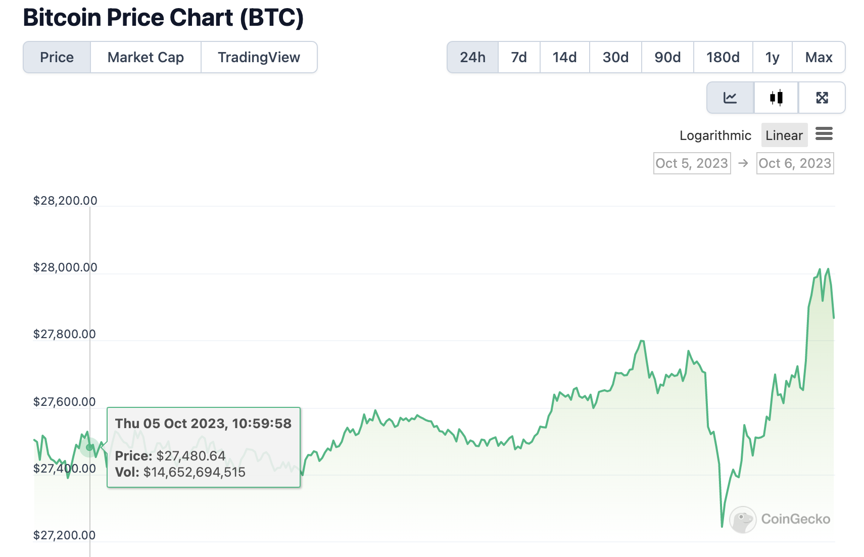Open the Price tab
The width and height of the screenshot is (864, 557).
point(57,57)
